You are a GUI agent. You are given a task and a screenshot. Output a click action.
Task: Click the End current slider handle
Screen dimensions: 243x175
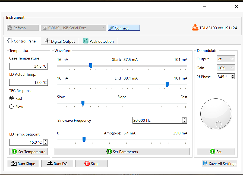[167, 84]
